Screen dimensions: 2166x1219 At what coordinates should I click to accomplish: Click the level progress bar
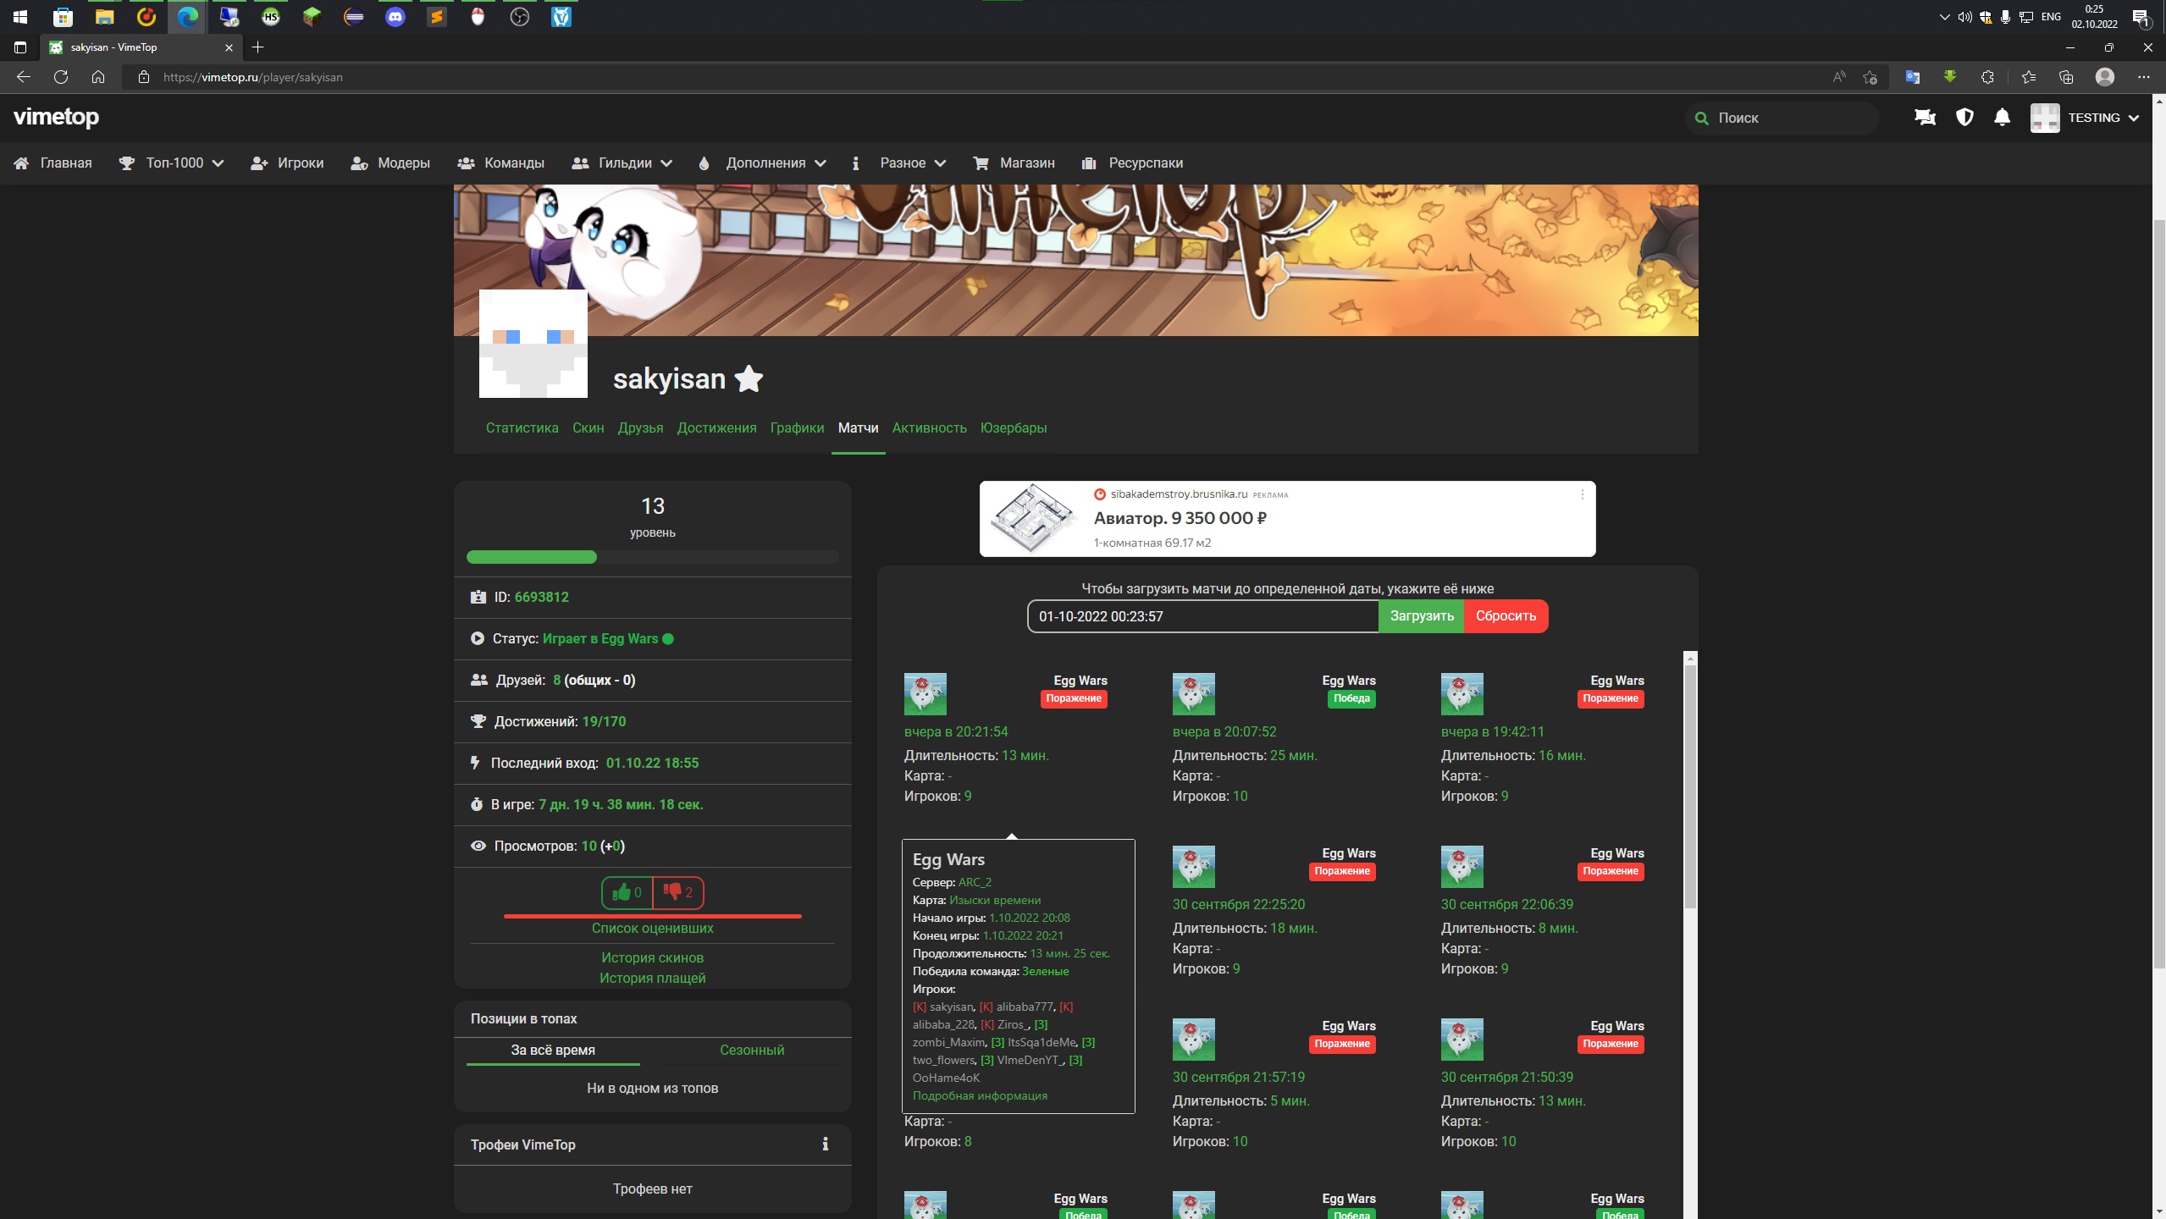[652, 557]
